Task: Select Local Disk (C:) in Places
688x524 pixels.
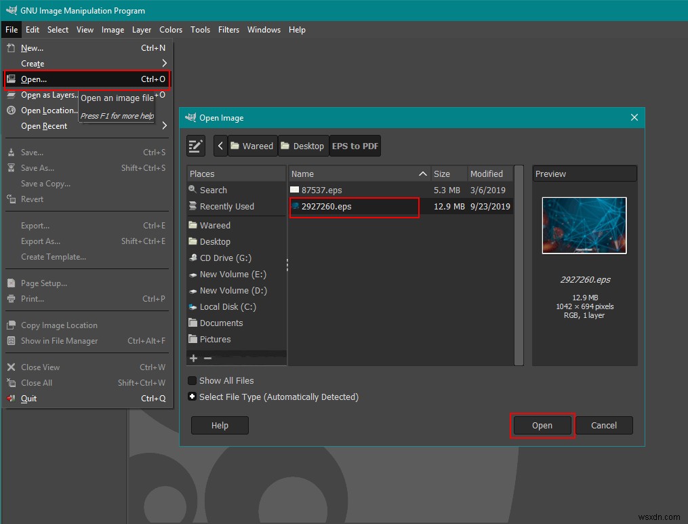Action: click(x=228, y=307)
